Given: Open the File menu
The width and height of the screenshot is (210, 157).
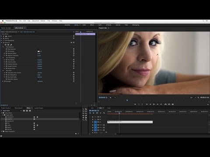Looking at the screenshot, I should [20, 21].
